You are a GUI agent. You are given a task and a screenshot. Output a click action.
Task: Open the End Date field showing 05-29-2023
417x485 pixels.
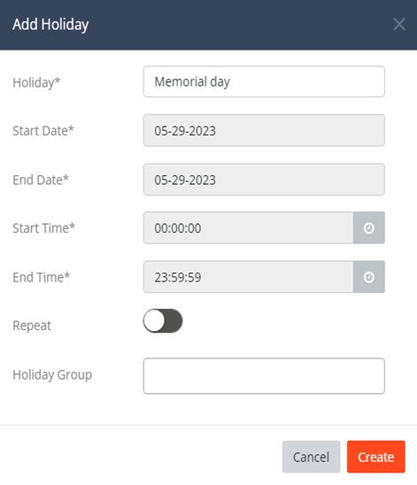(264, 180)
